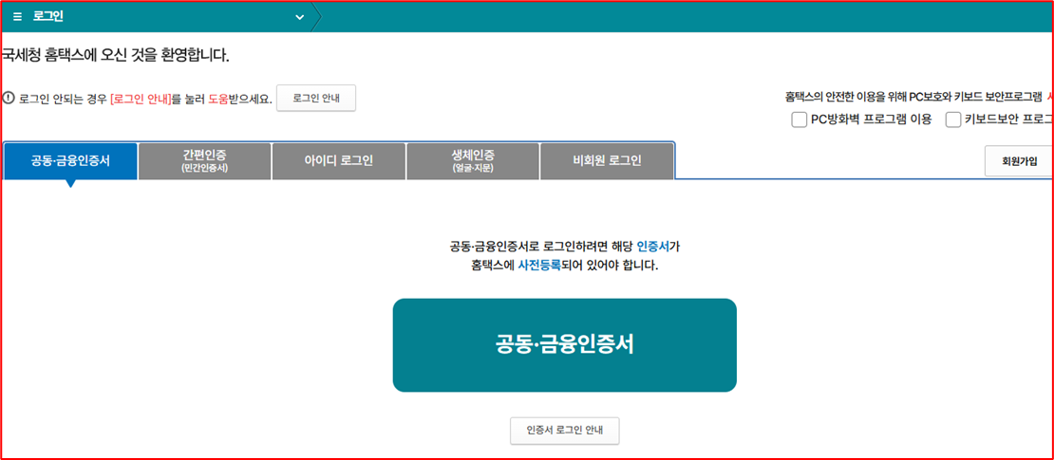1054x460 pixels.
Task: Click the red 도움 text
Action: click(x=219, y=99)
